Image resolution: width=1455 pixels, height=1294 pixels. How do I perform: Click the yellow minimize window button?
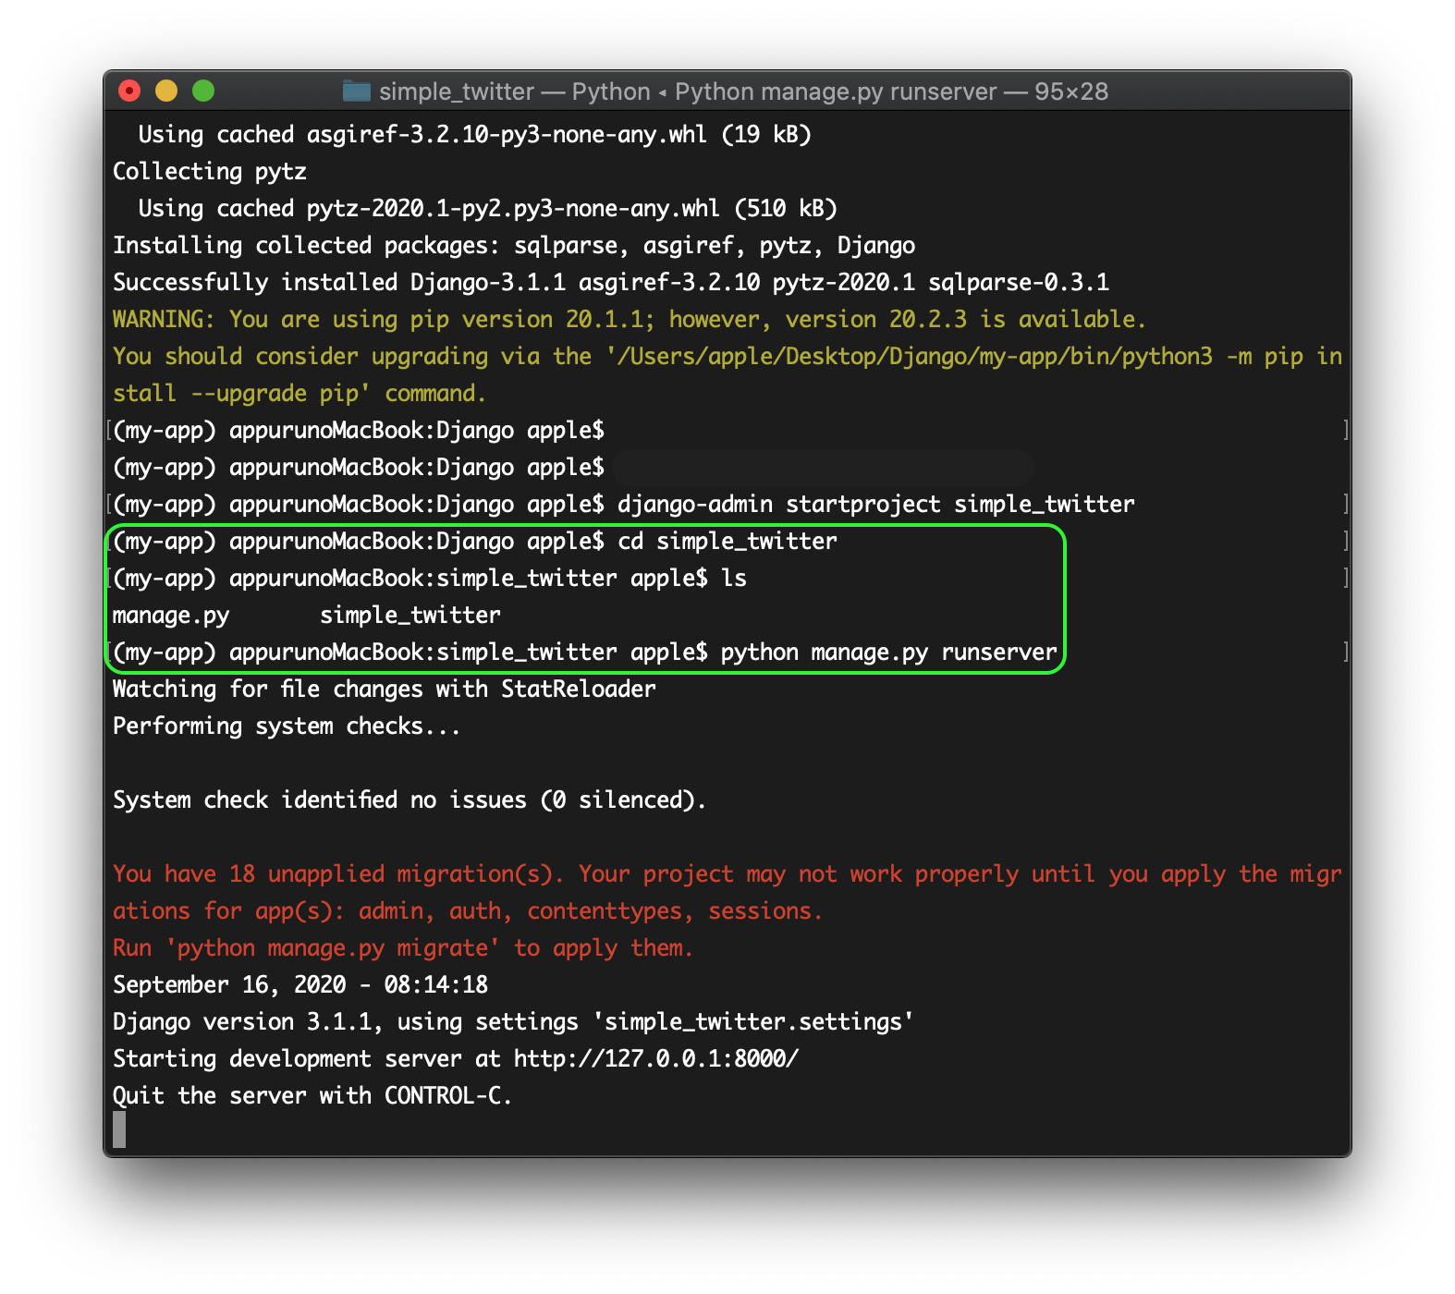[166, 91]
